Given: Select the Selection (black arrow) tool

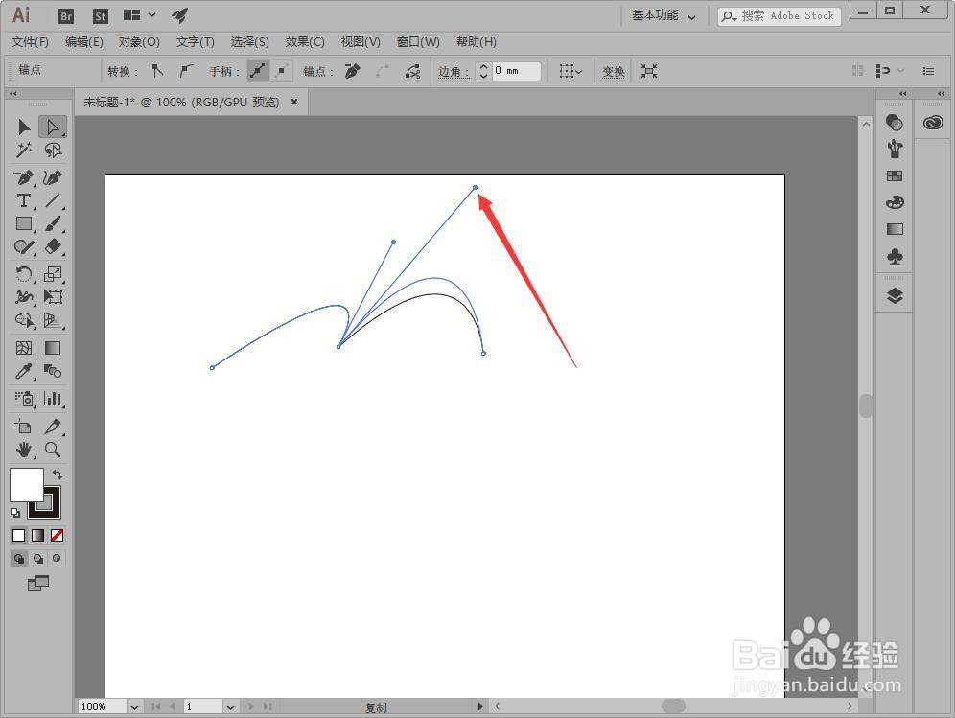Looking at the screenshot, I should (24, 127).
